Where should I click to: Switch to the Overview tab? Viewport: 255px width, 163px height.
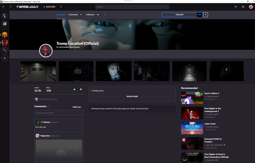click(x=61, y=15)
